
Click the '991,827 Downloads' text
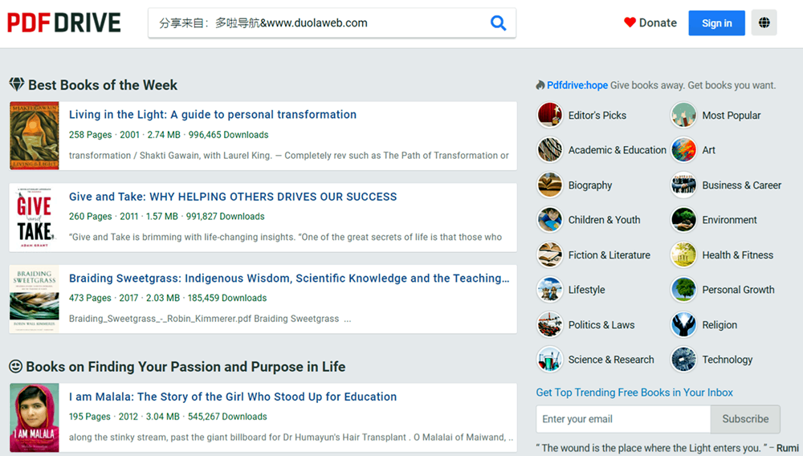226,217
